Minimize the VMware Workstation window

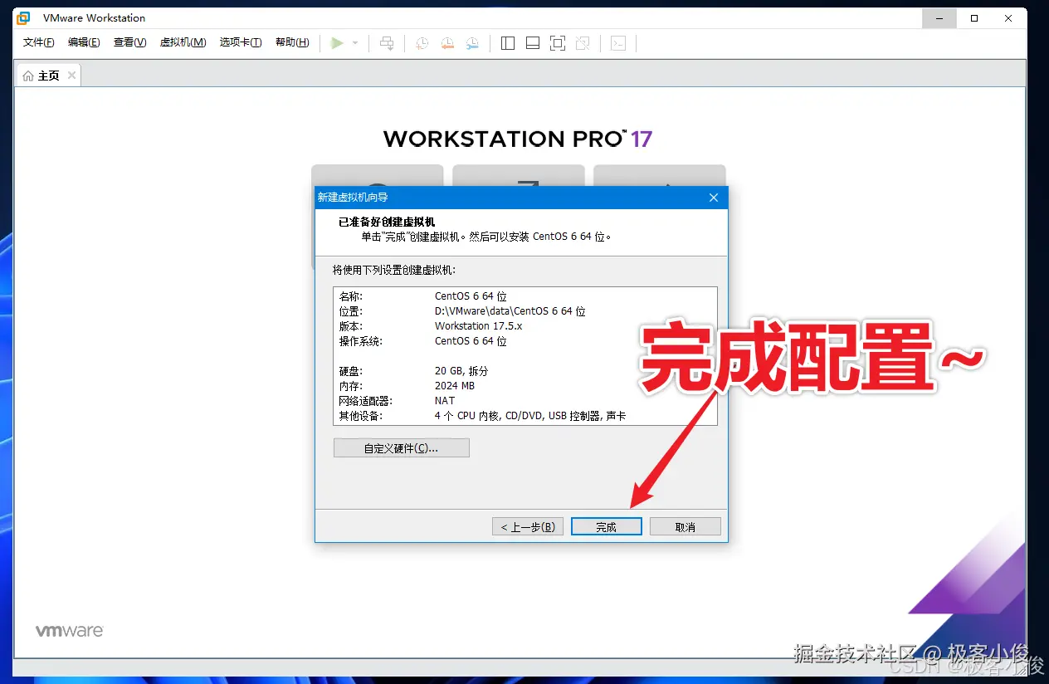pyautogui.click(x=939, y=18)
